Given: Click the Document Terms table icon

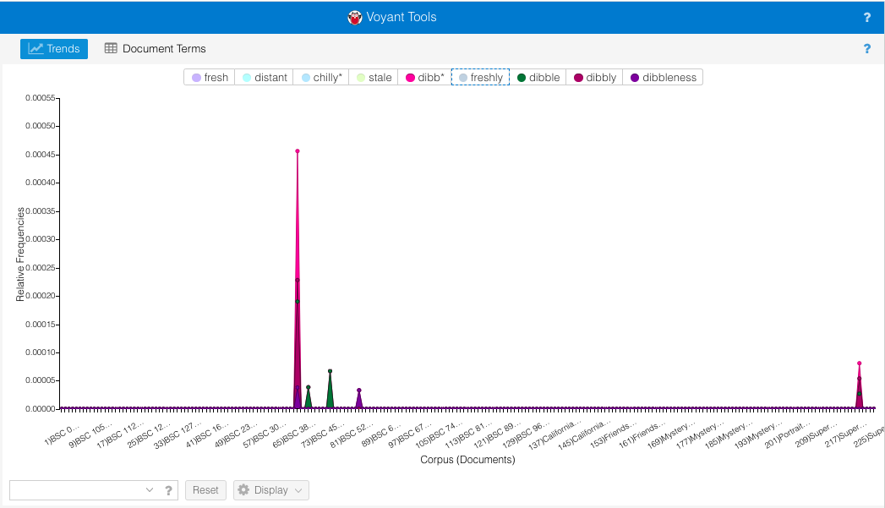Looking at the screenshot, I should 112,48.
